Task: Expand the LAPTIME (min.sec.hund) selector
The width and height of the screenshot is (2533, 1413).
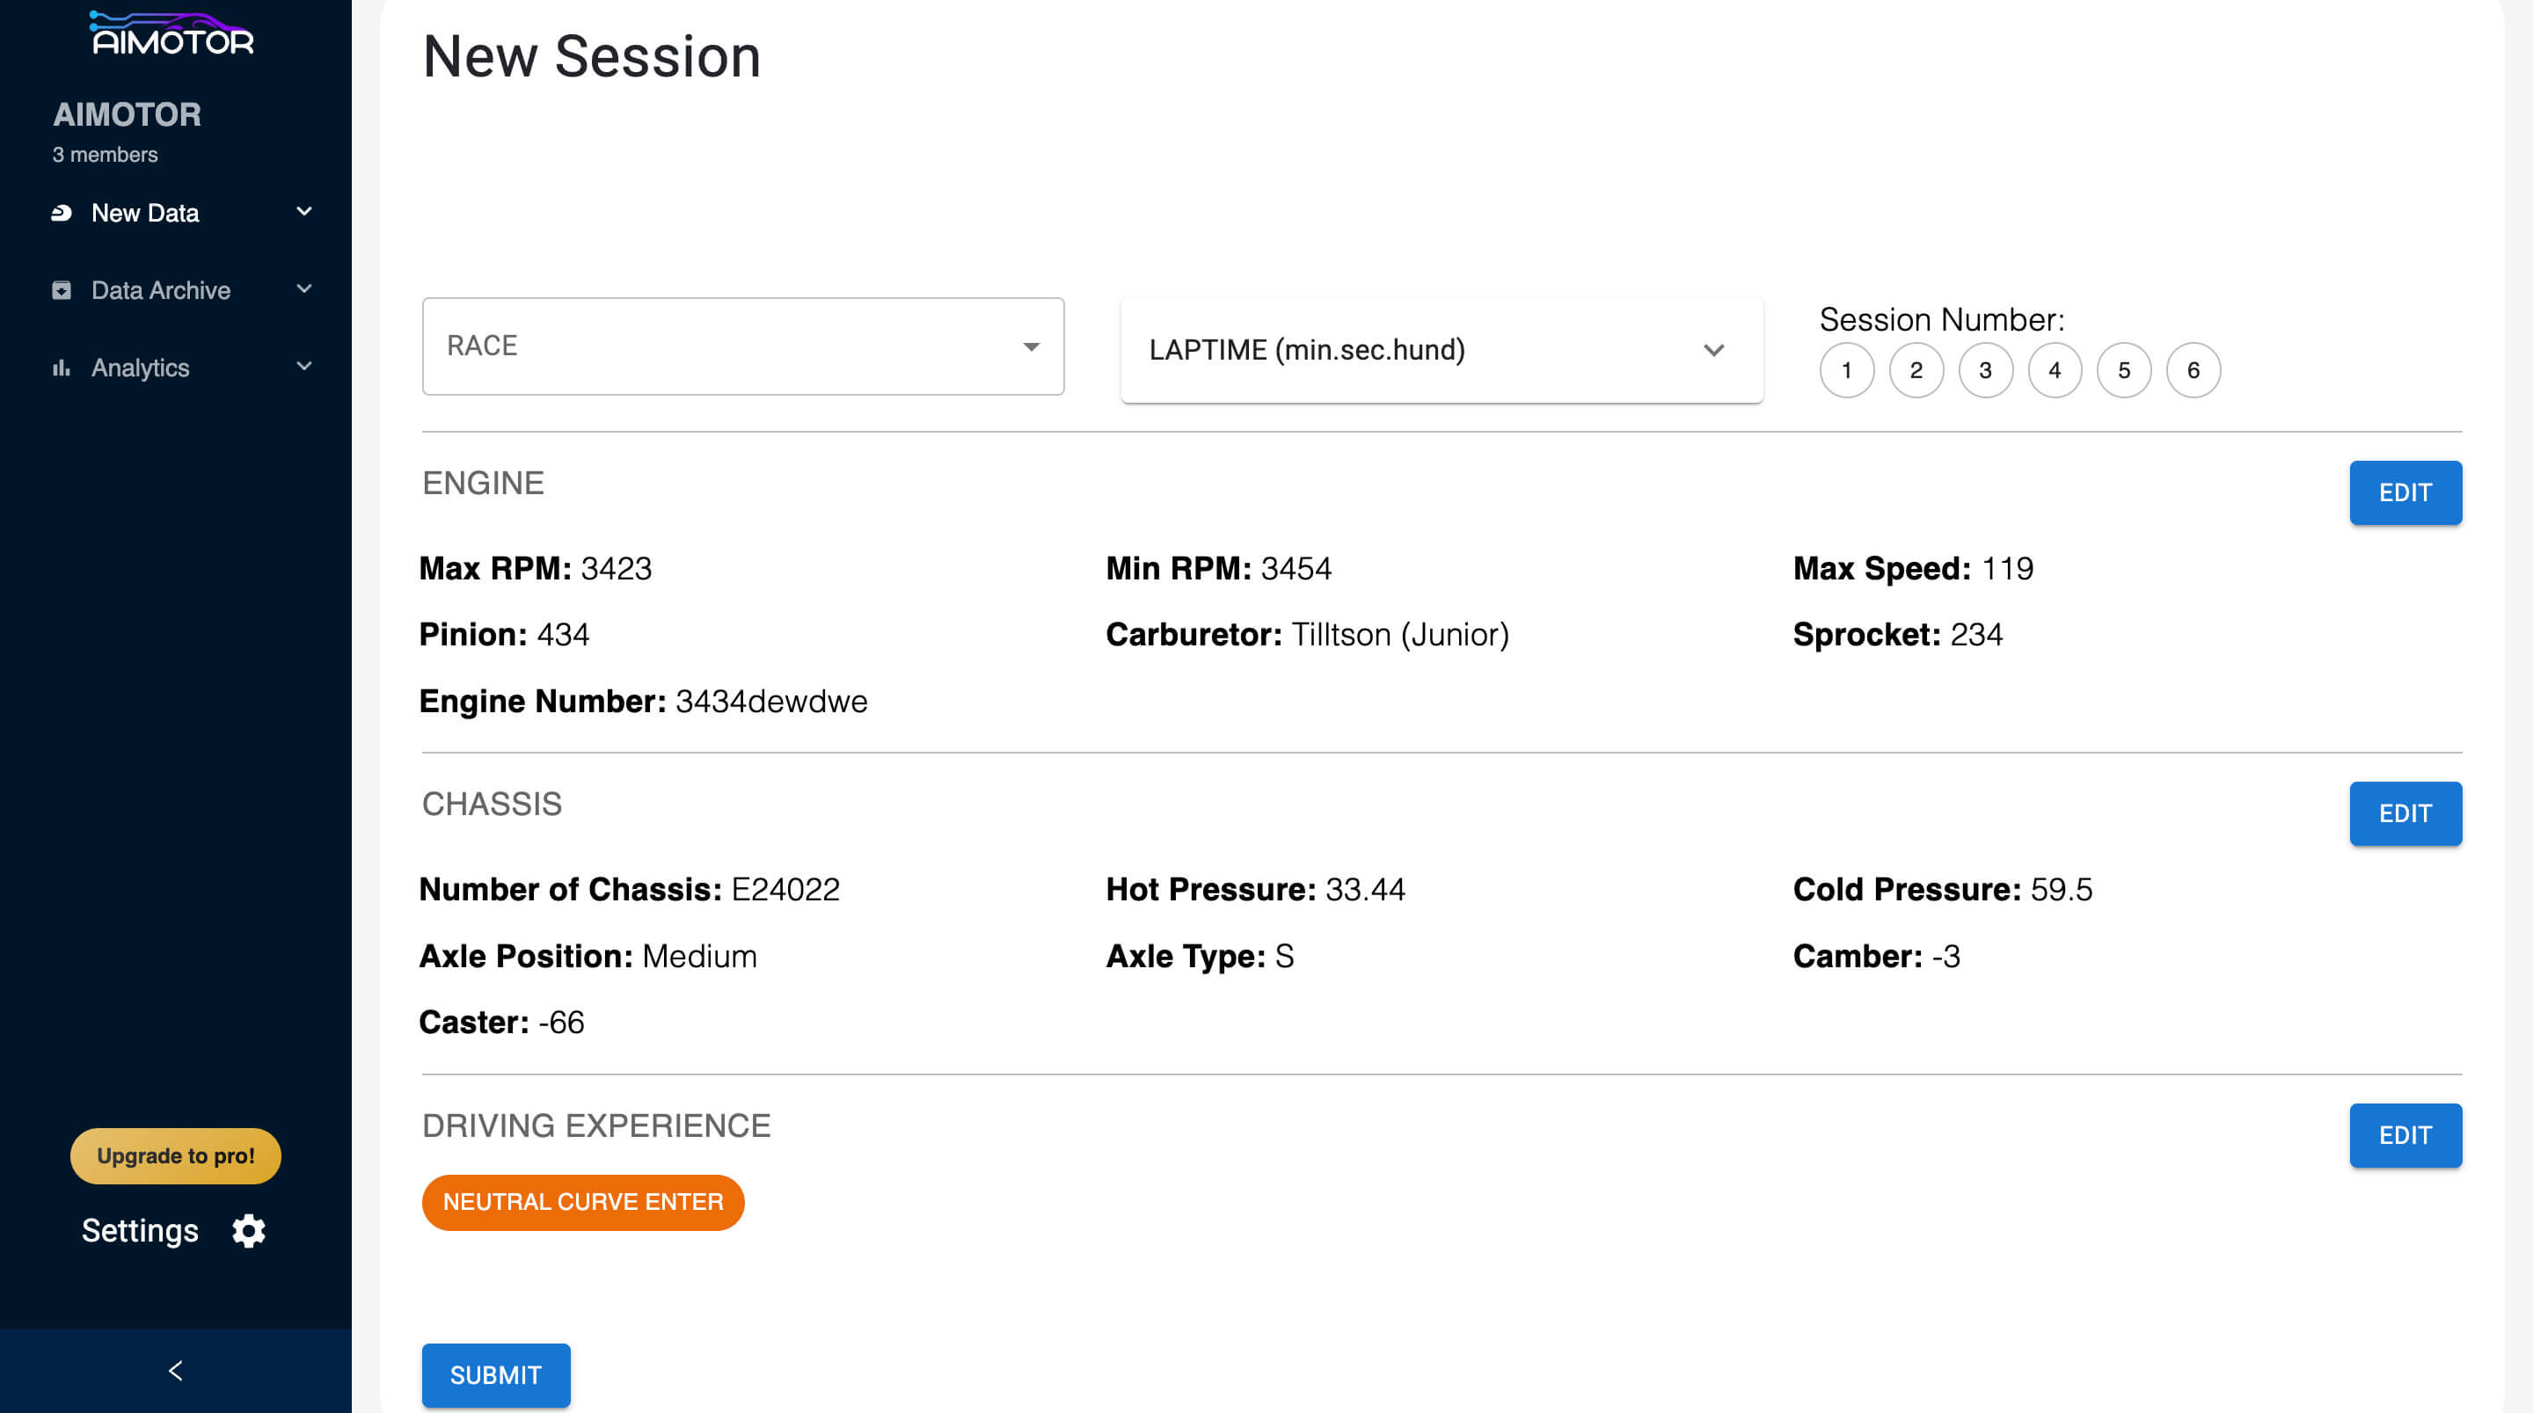Action: [1441, 350]
